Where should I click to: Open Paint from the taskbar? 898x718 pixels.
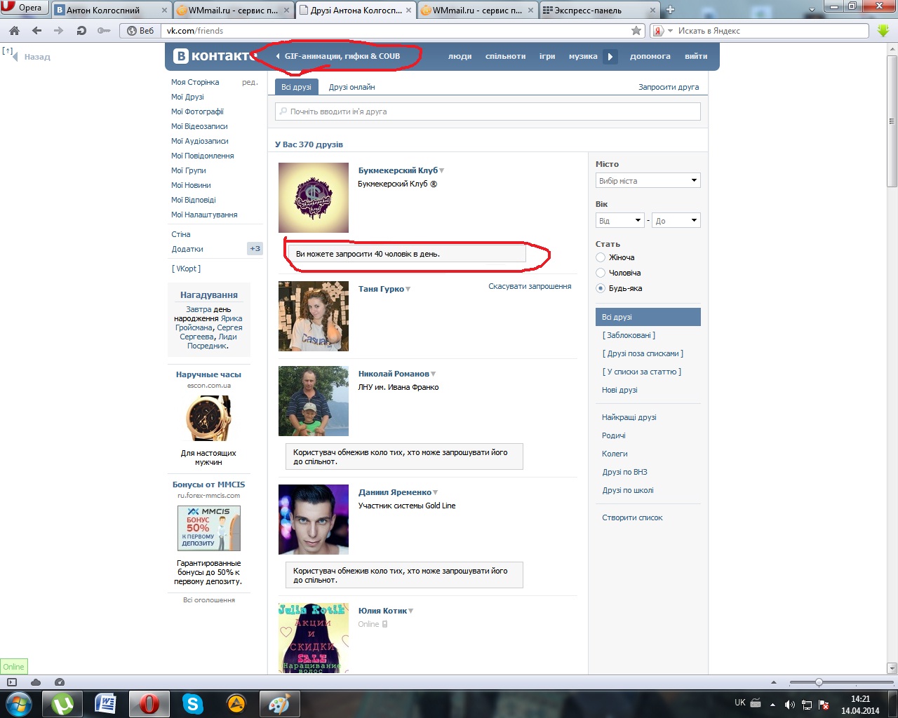[279, 704]
